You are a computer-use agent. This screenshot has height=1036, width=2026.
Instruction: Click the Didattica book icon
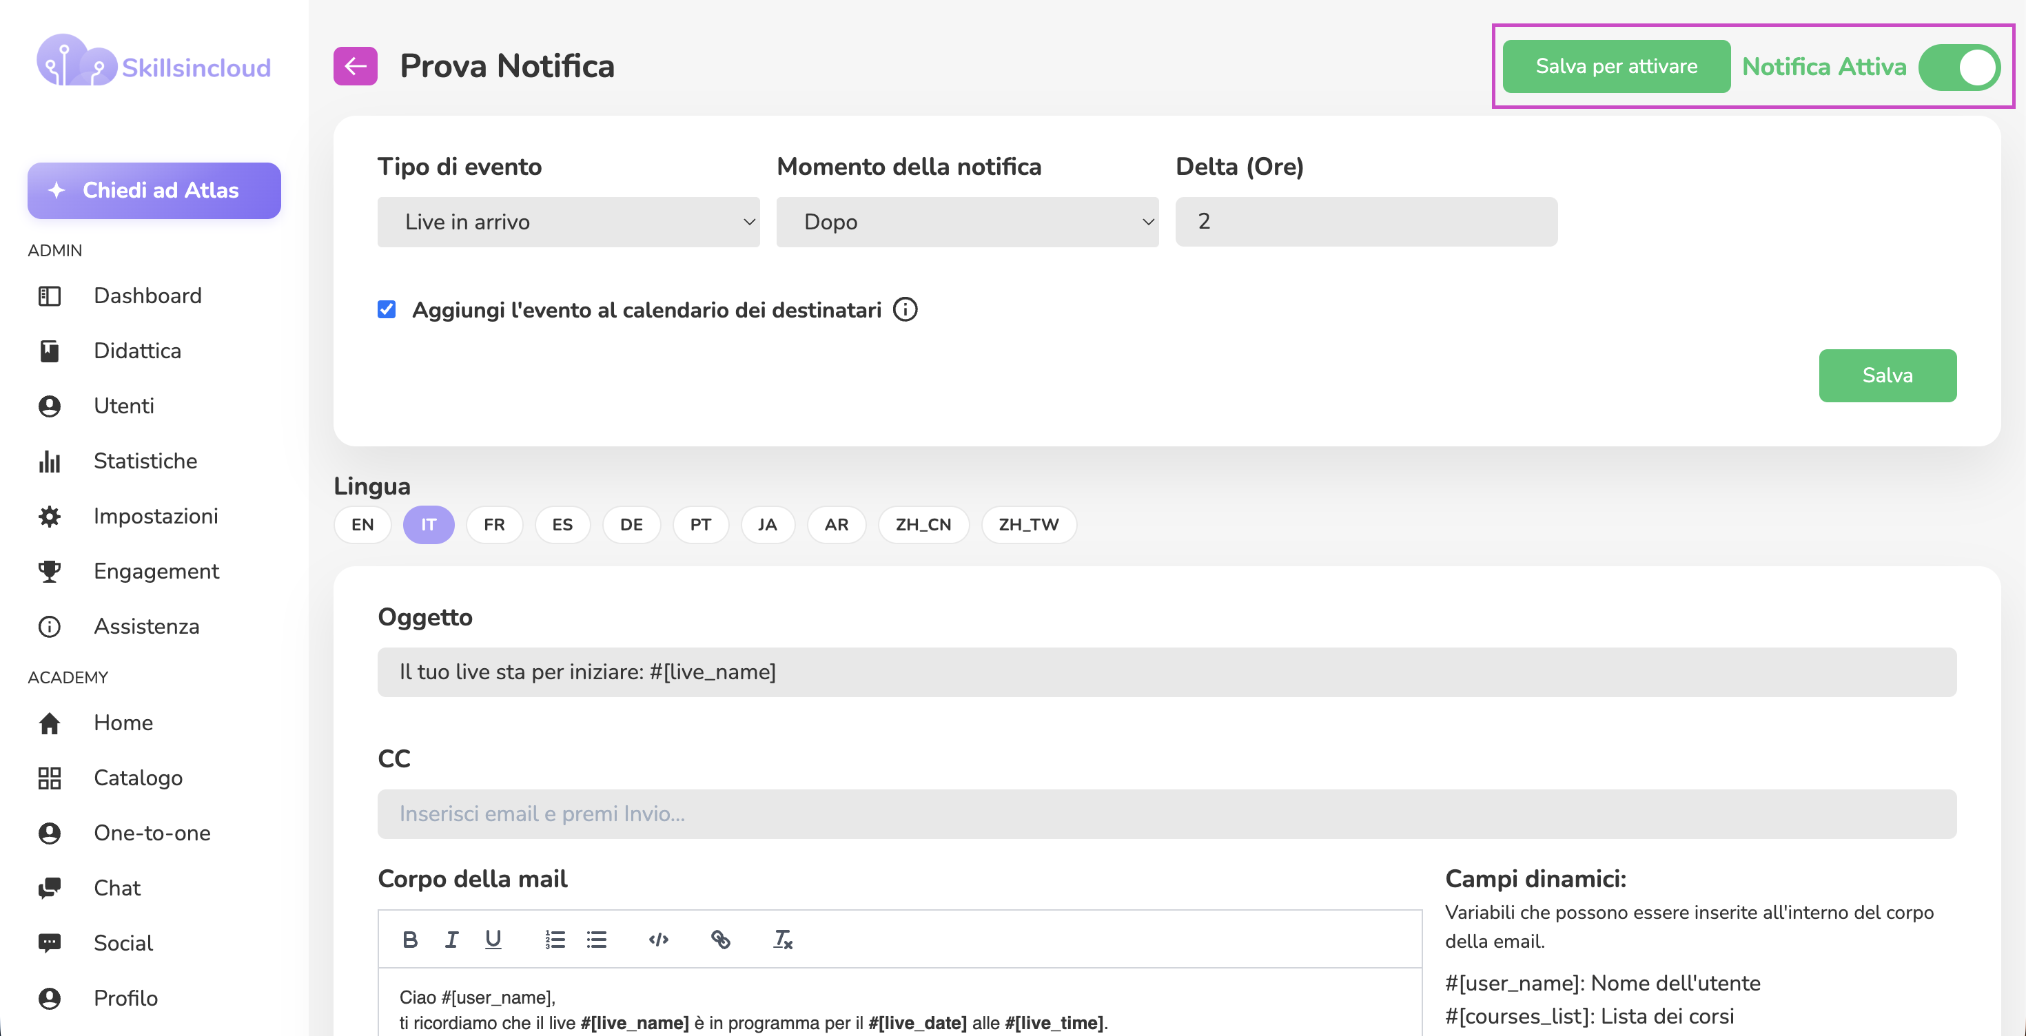[x=50, y=351]
